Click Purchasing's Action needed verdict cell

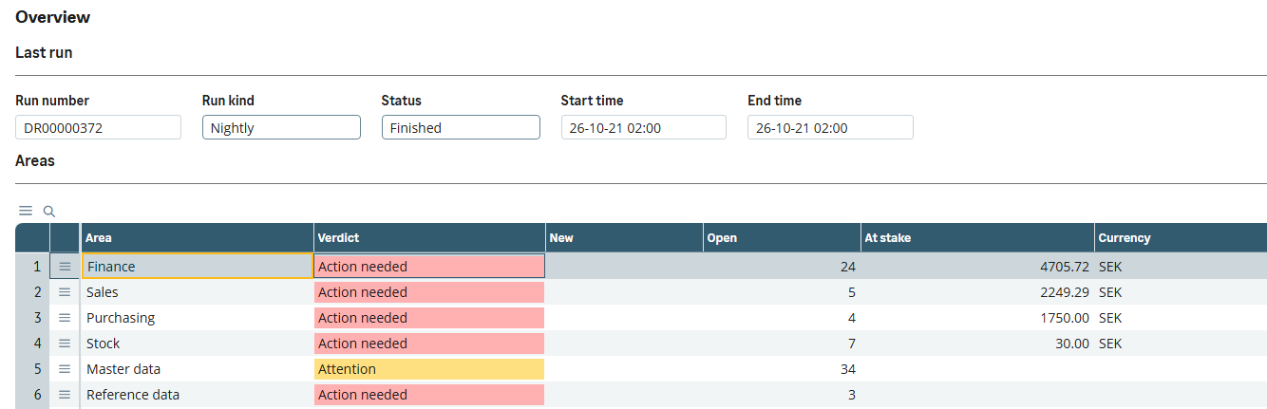click(x=429, y=318)
